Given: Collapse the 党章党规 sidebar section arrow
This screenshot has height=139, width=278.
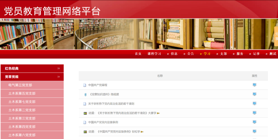Looking at the screenshot, I should (59, 77).
